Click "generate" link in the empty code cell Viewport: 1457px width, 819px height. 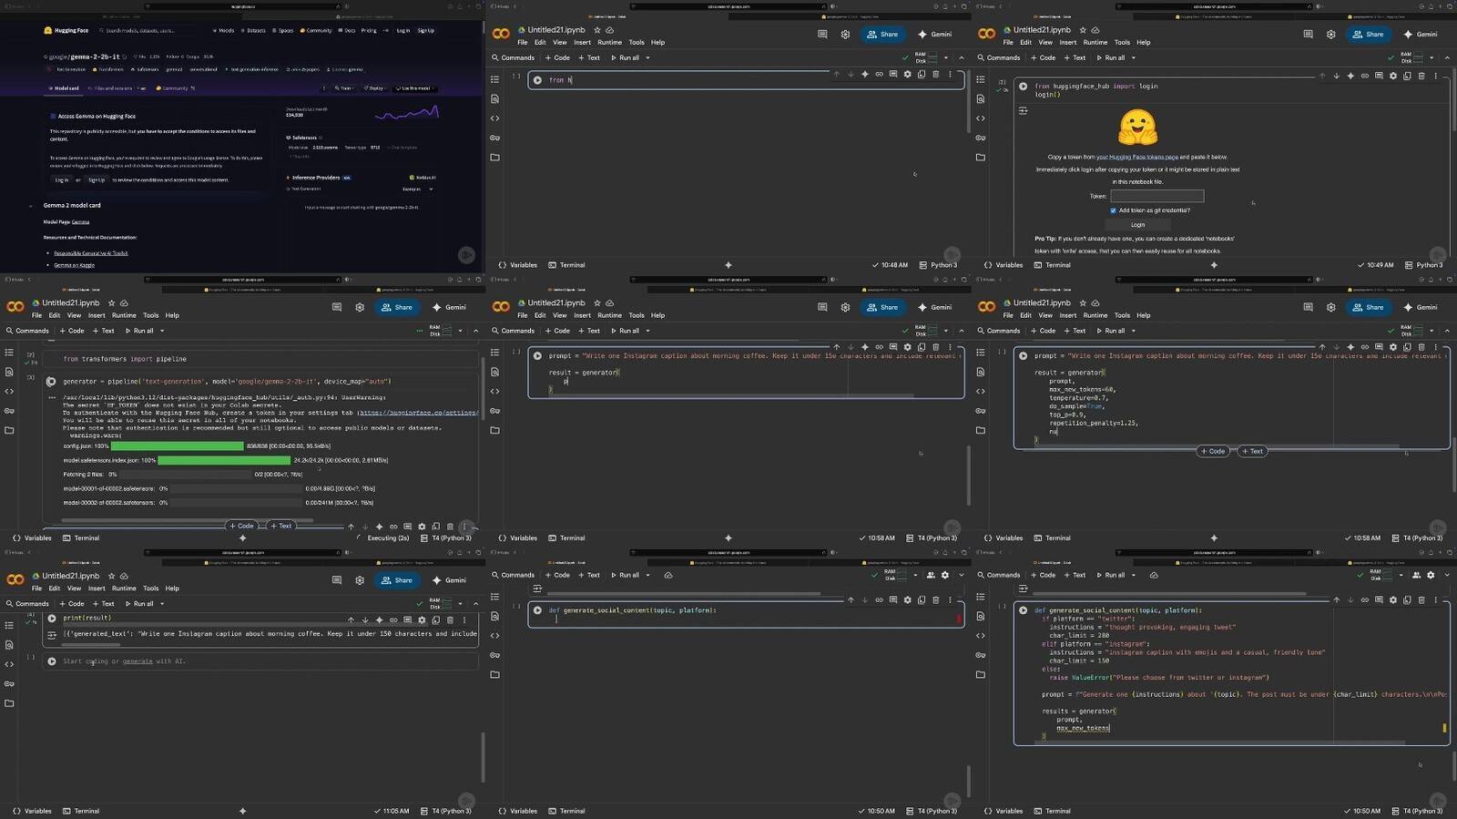click(138, 661)
